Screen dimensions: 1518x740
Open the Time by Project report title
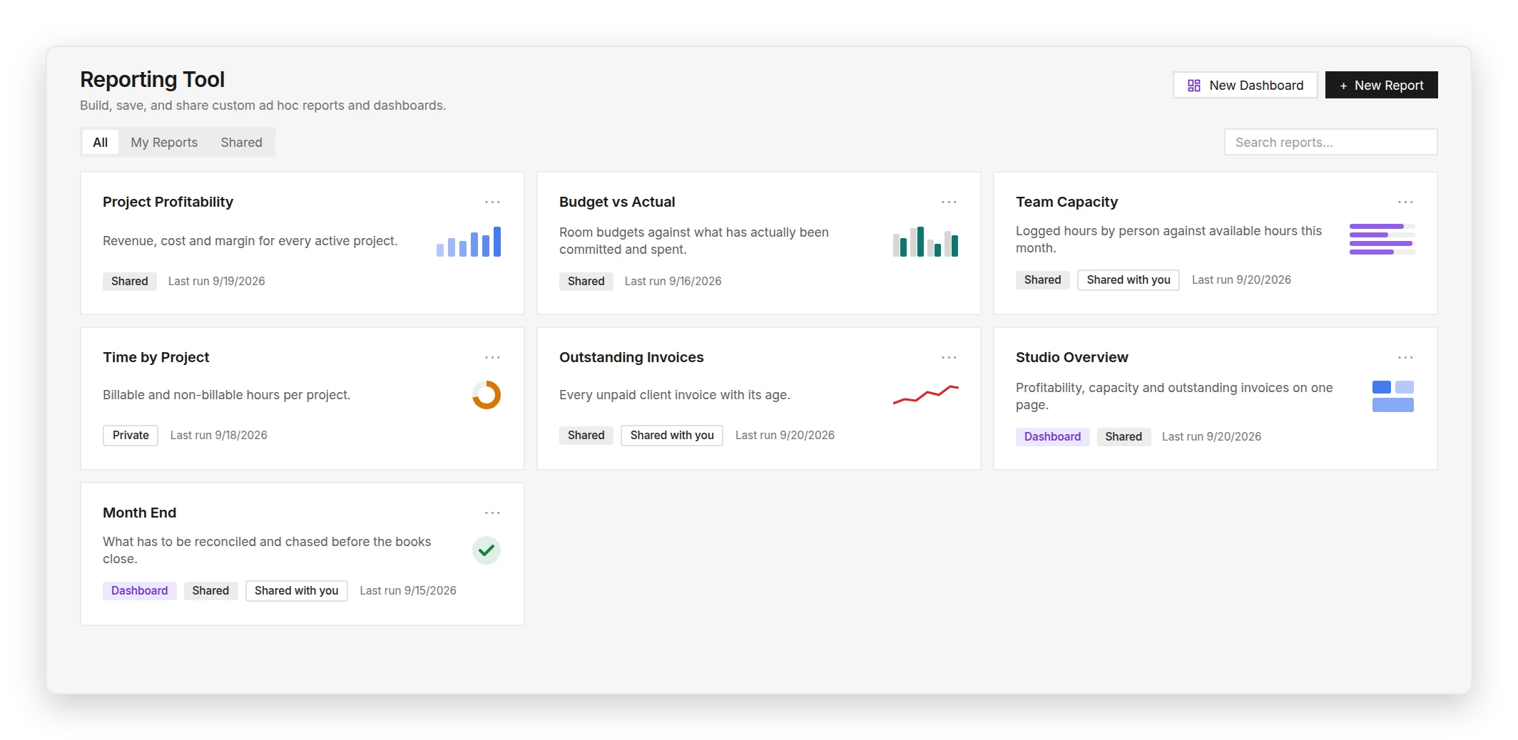tap(156, 357)
